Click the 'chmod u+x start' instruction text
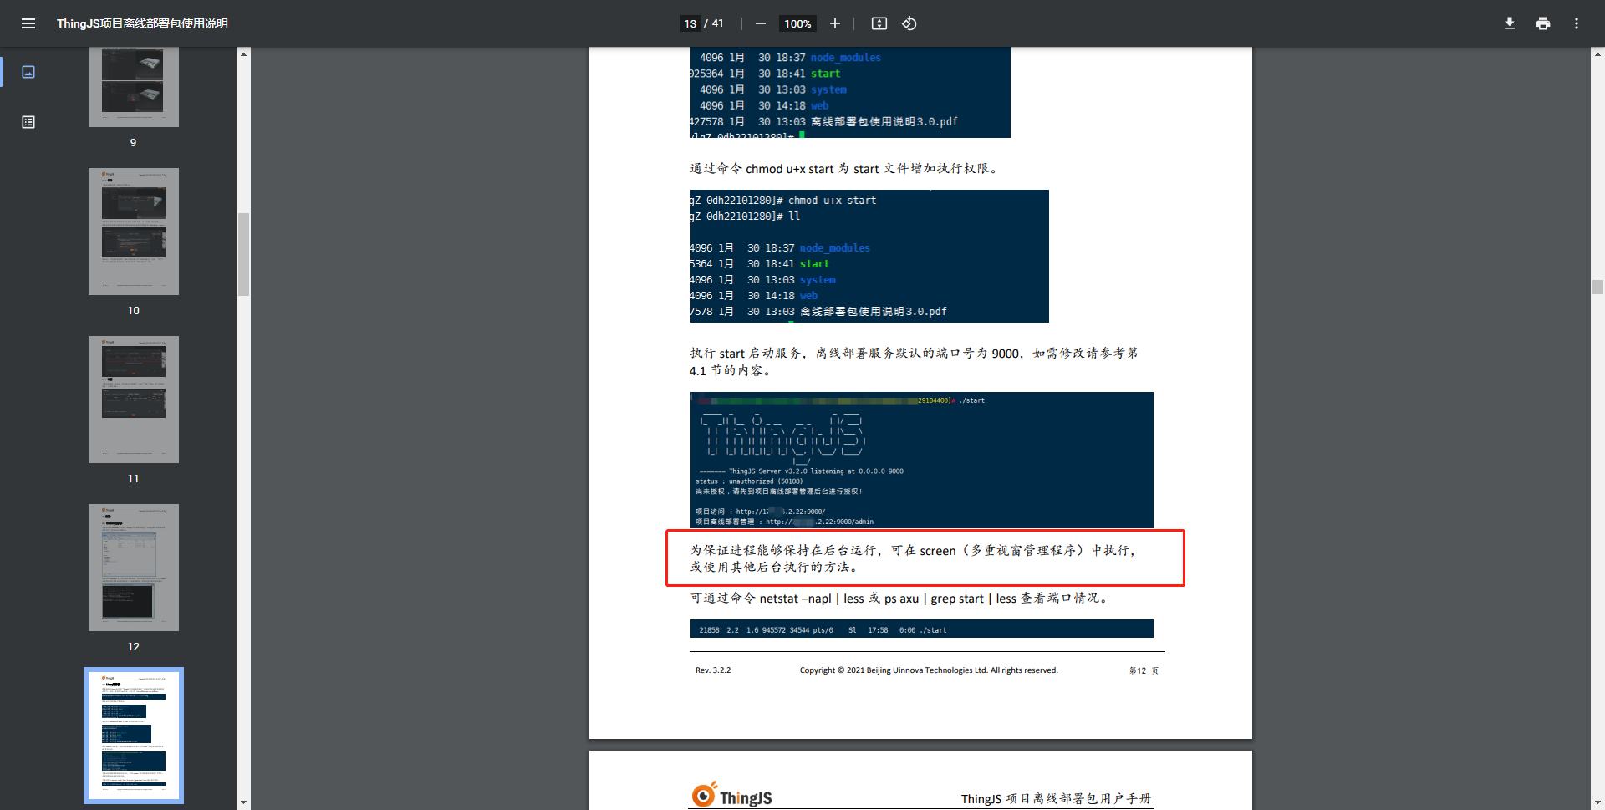 (x=844, y=169)
